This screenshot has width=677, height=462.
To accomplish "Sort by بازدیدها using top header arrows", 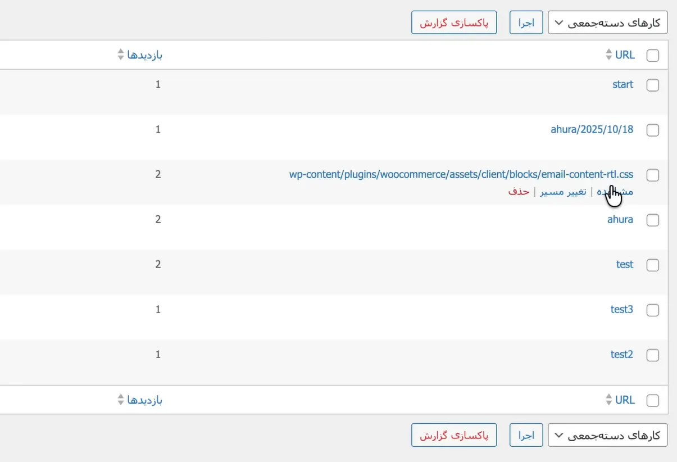I will pos(120,55).
